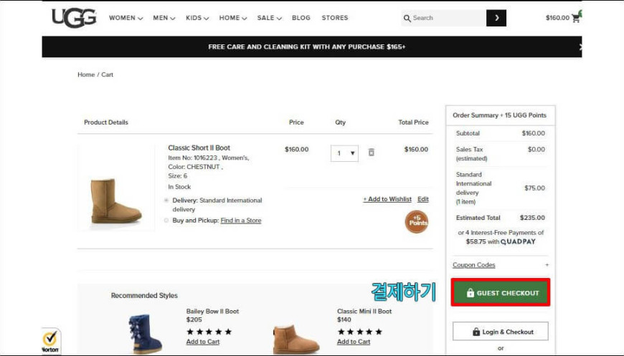This screenshot has height=356, width=624.
Task: Click the QUADPAY payment text
Action: (518, 241)
